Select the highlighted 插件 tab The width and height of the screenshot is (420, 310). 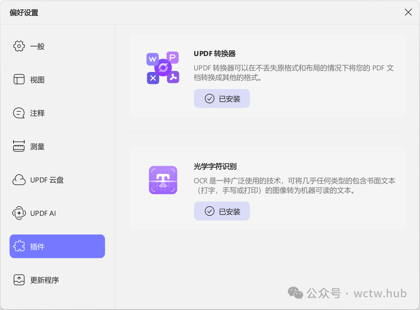click(57, 246)
